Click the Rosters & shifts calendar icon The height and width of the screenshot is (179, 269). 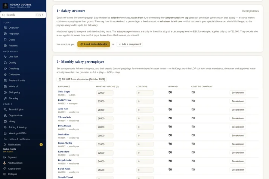click(5, 81)
